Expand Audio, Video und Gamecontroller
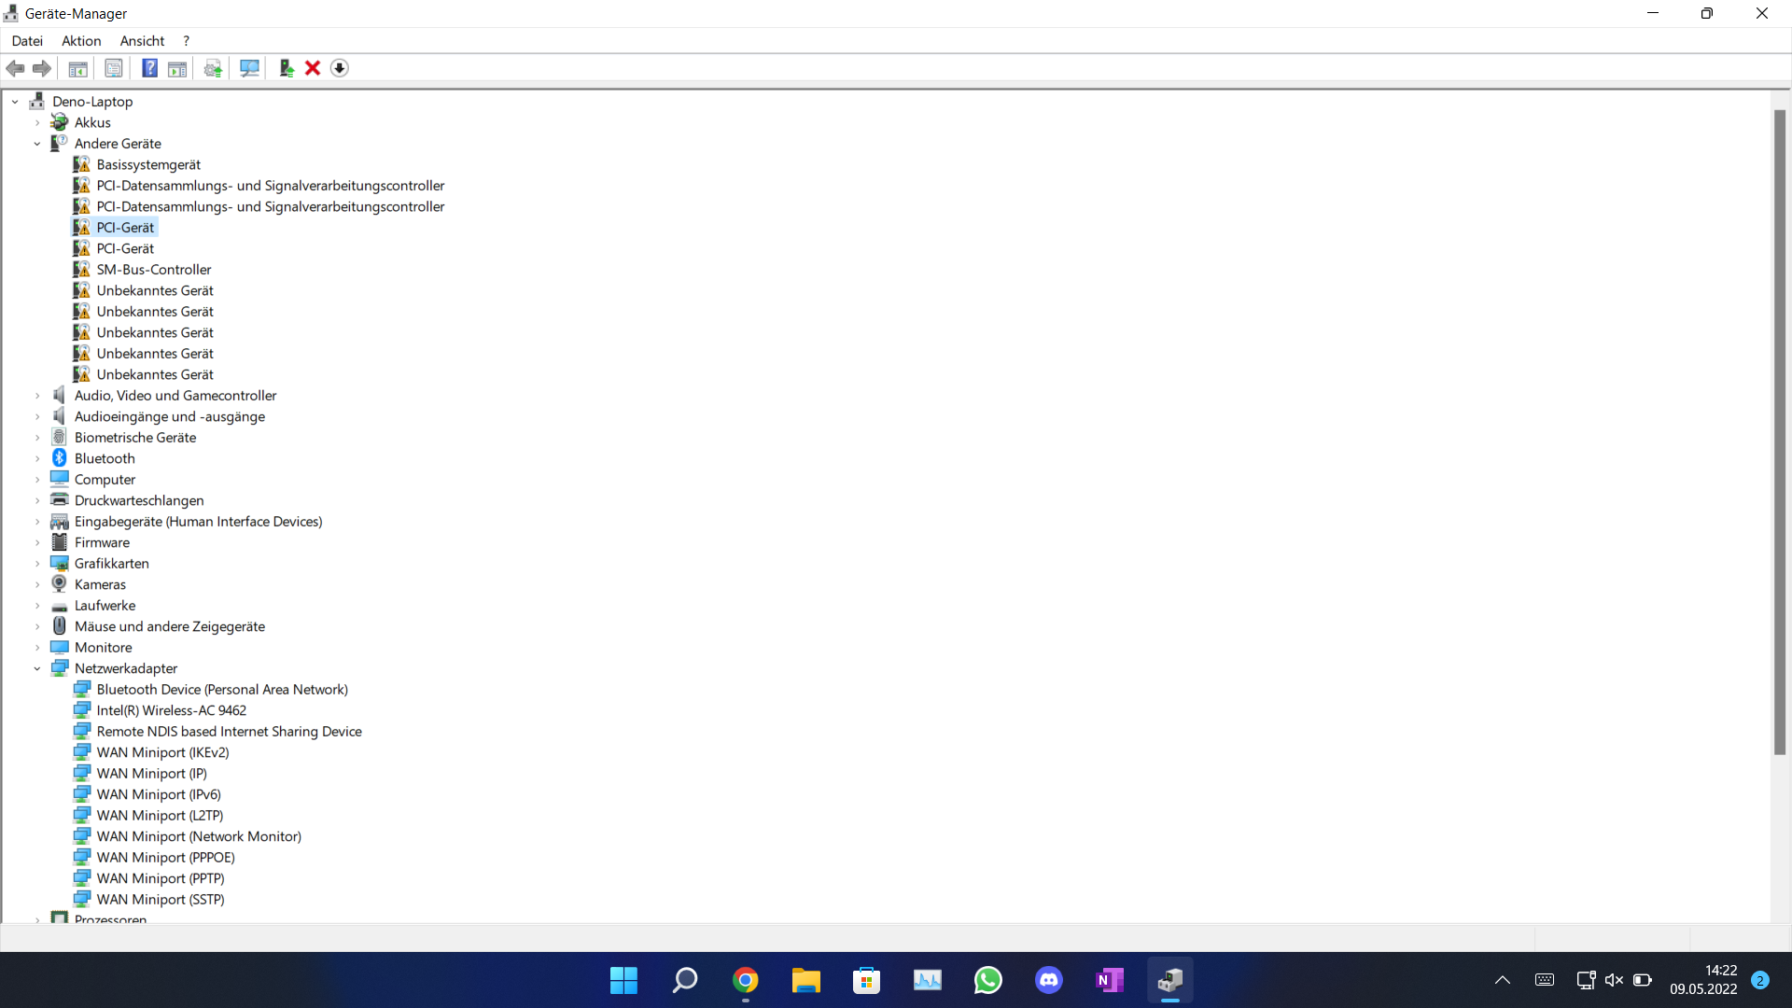Viewport: 1792px width, 1008px height. pyautogui.click(x=37, y=396)
